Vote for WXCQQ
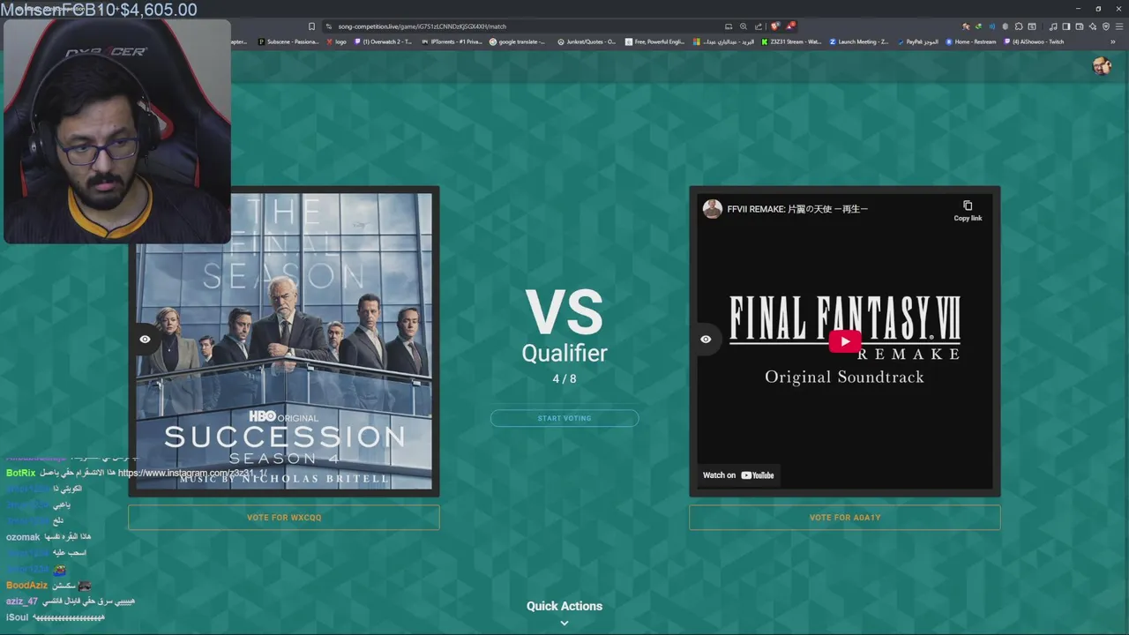1129x635 pixels. coord(284,518)
